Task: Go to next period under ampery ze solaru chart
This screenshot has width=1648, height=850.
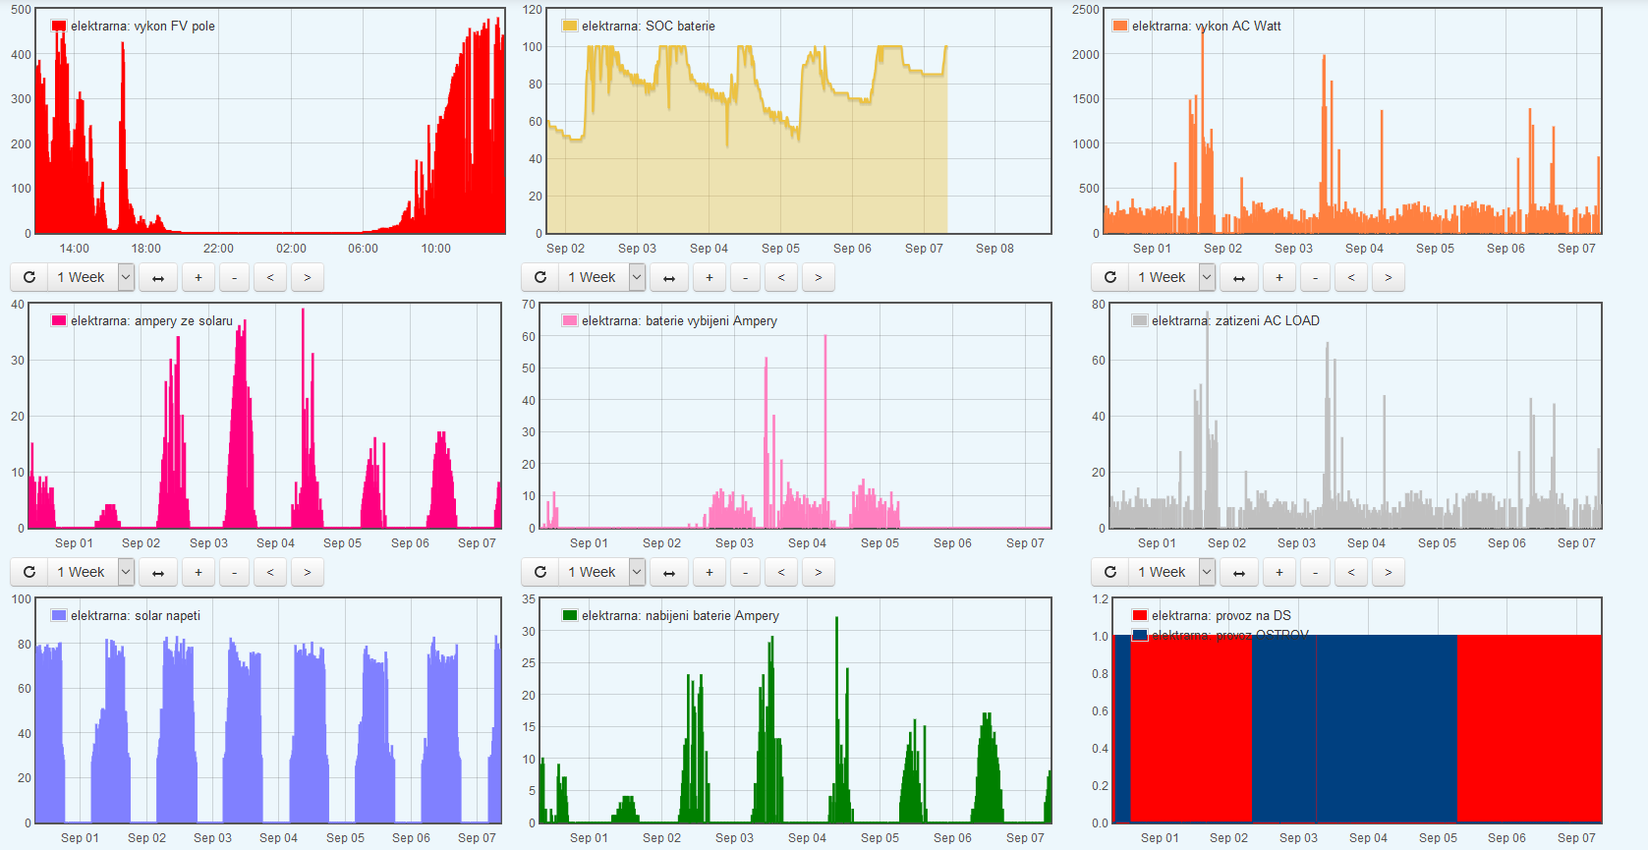Action: (308, 572)
